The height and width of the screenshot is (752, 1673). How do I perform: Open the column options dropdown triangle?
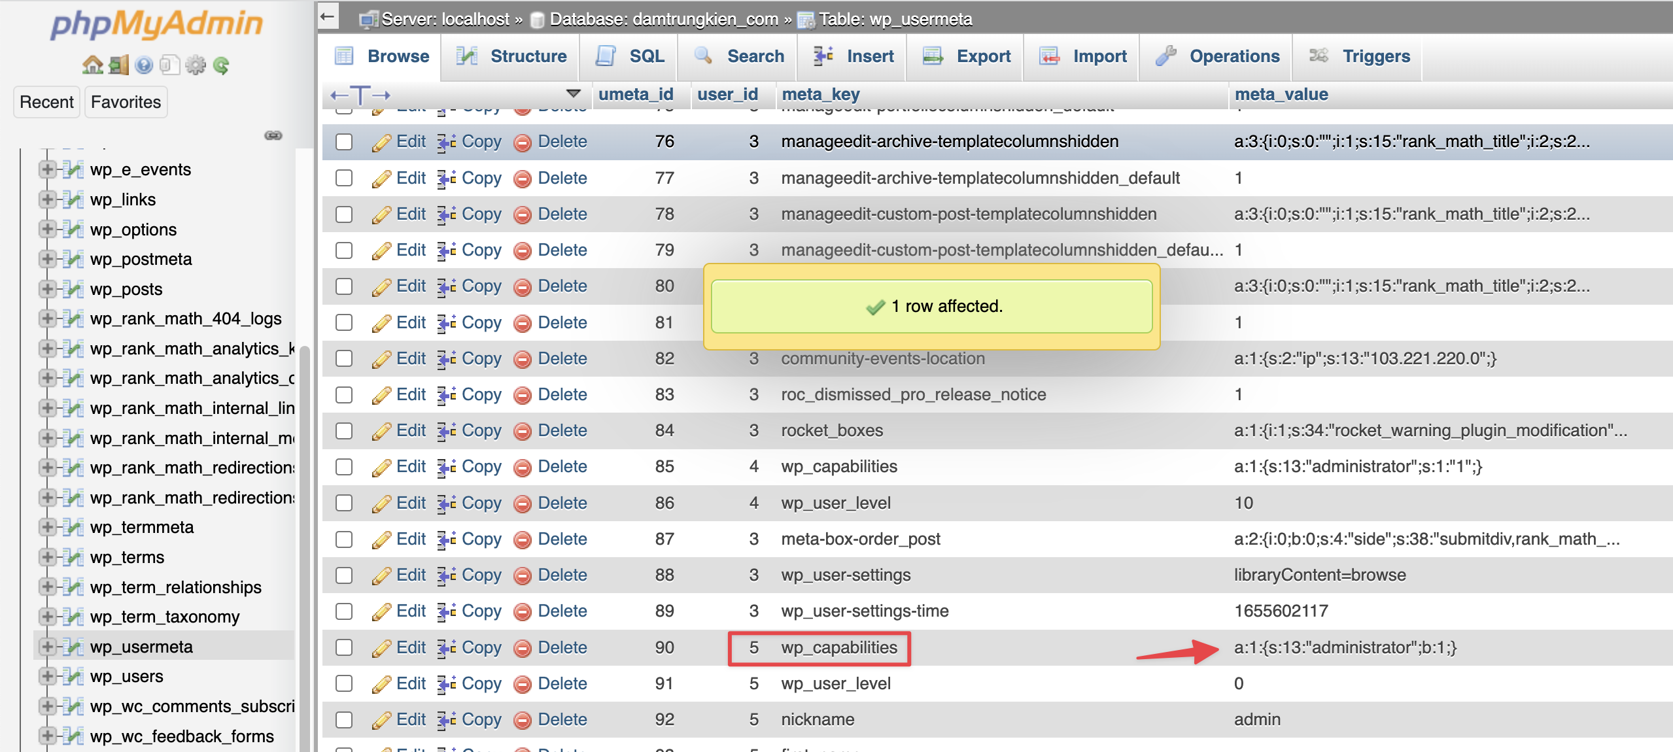point(574,94)
